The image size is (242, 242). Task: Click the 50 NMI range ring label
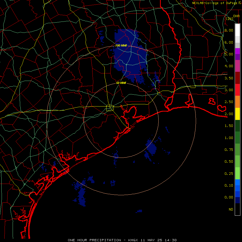click(121, 83)
